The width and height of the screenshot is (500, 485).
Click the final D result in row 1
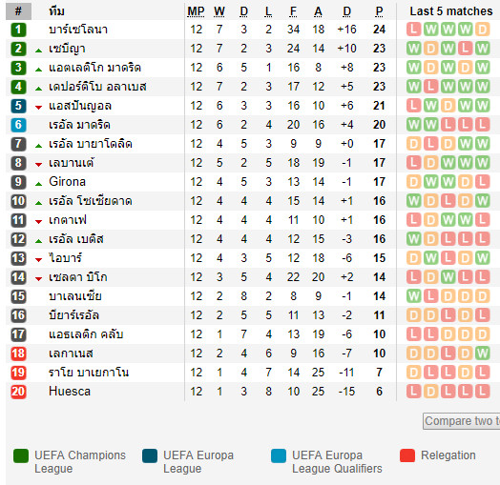[482, 30]
